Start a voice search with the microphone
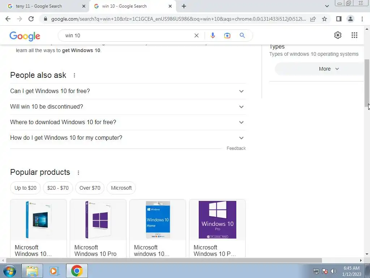This screenshot has height=278, width=370. point(212,35)
